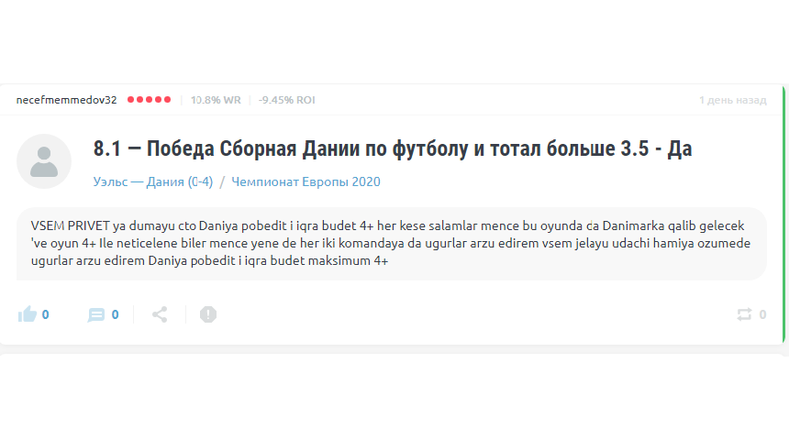Open Чемпионат Европы 2020 tournament link

click(x=306, y=182)
